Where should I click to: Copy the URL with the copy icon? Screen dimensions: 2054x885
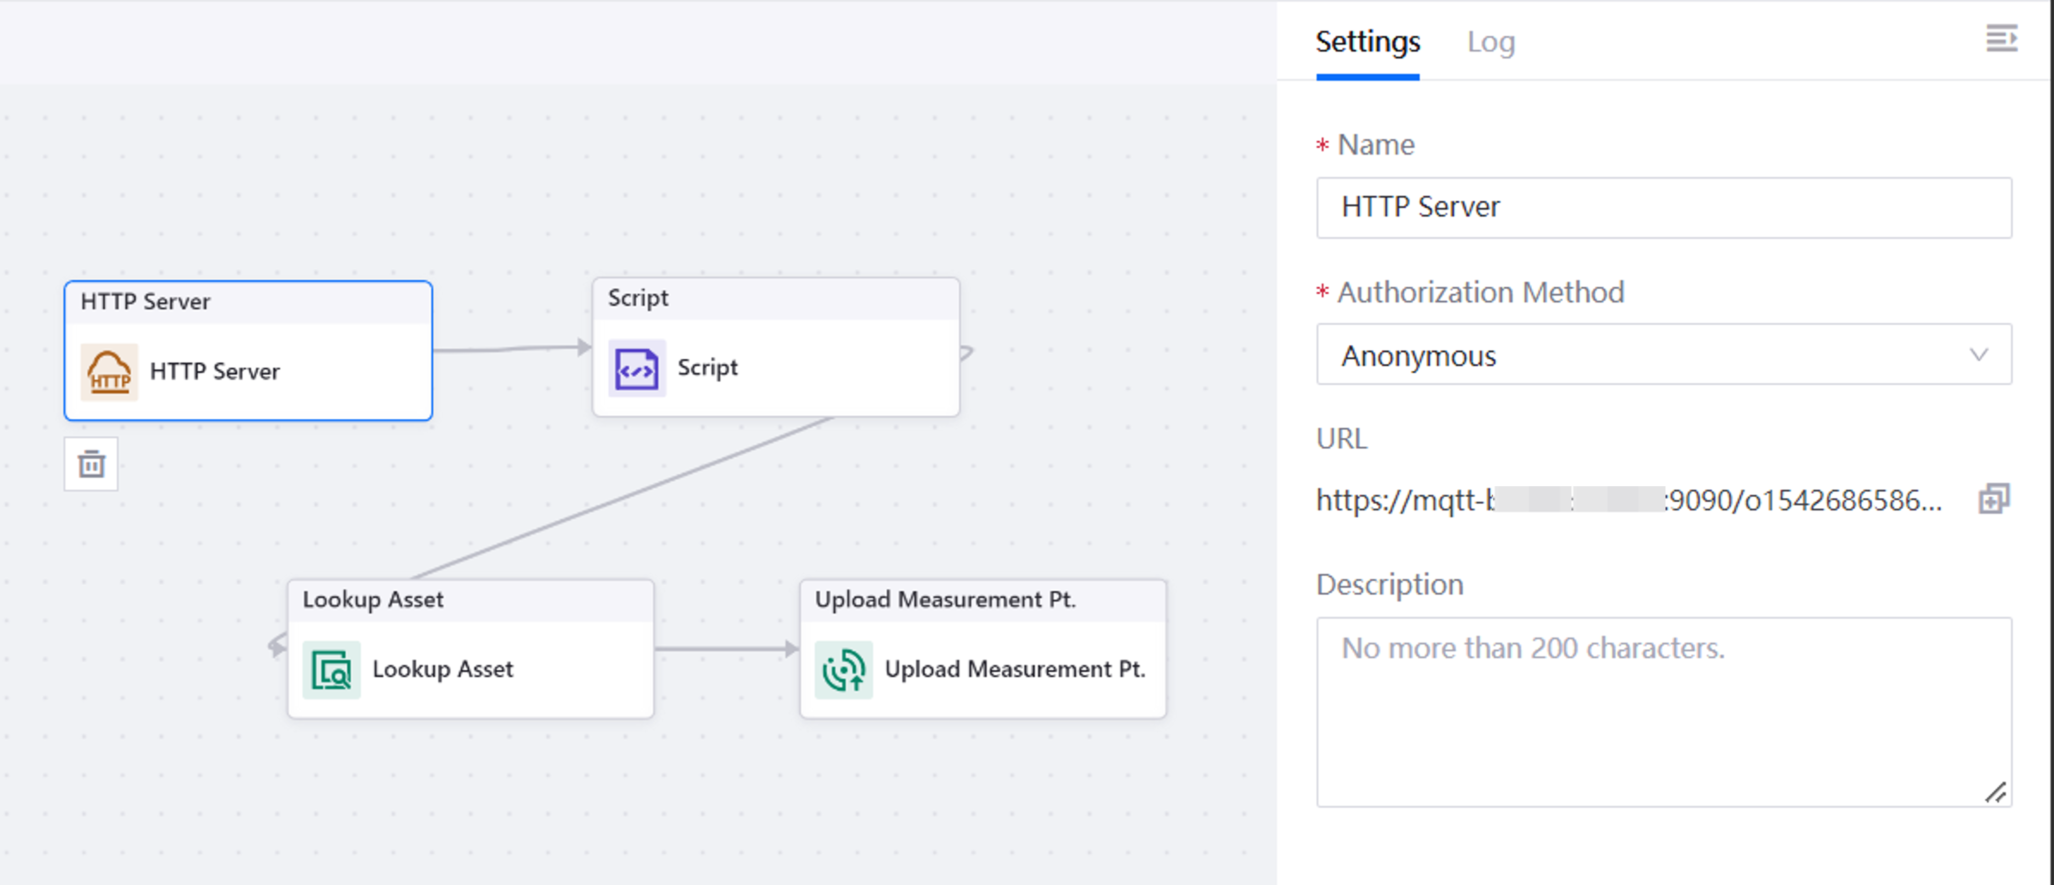(x=1993, y=499)
